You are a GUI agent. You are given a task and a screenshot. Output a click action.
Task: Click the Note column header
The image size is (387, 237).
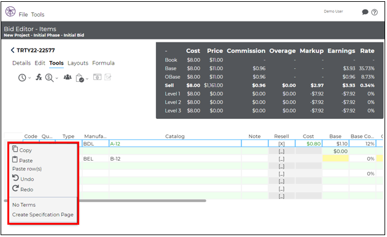(x=254, y=136)
